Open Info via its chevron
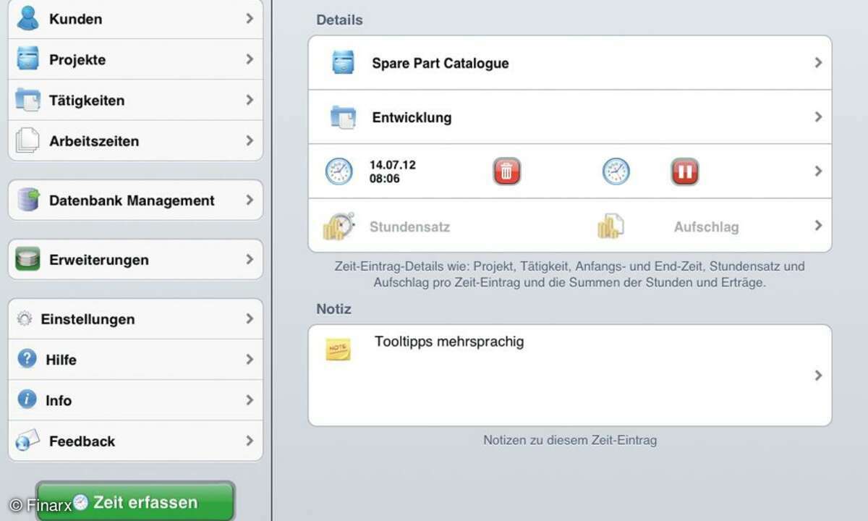Screen dimensions: 868x521 pos(250,399)
